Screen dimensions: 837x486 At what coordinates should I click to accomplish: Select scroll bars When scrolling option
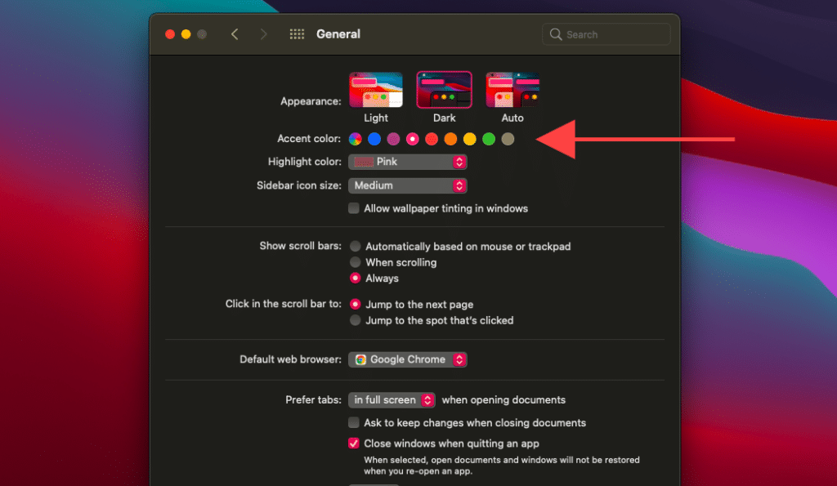356,262
